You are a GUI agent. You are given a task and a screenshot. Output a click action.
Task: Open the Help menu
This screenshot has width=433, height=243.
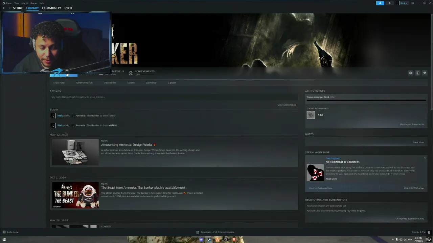pyautogui.click(x=42, y=3)
